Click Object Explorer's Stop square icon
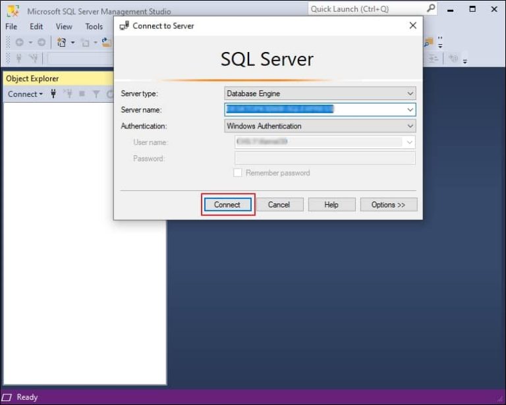Viewport: 506px width, 405px height. click(x=82, y=94)
